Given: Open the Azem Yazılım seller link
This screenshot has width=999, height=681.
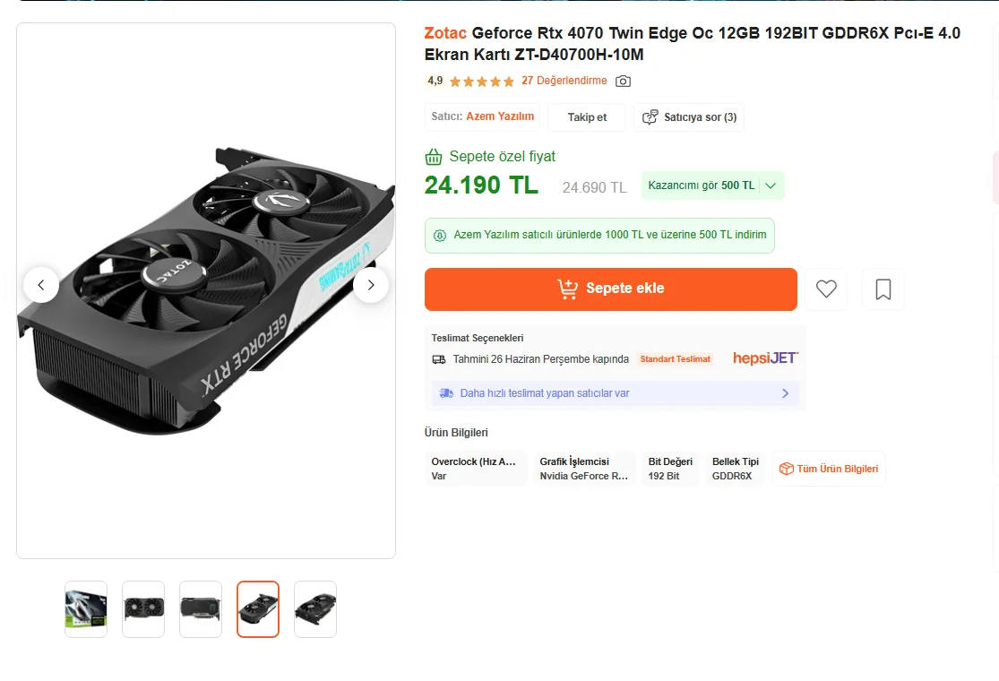Looking at the screenshot, I should point(500,116).
